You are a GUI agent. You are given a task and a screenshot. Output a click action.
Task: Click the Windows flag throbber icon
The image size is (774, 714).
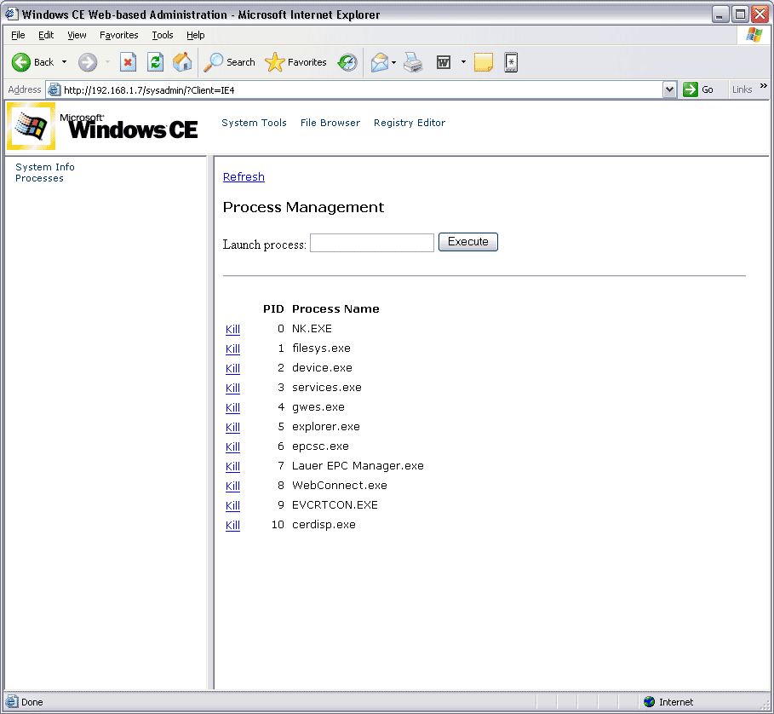point(754,35)
